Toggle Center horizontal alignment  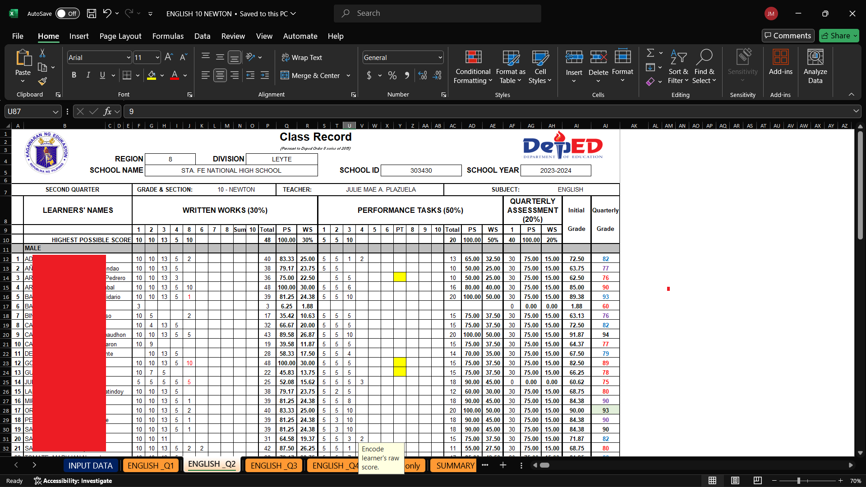(220, 75)
